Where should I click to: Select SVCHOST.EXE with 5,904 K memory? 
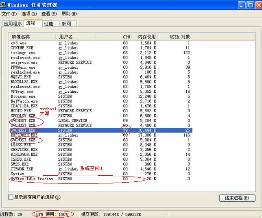pyautogui.click(x=100, y=140)
